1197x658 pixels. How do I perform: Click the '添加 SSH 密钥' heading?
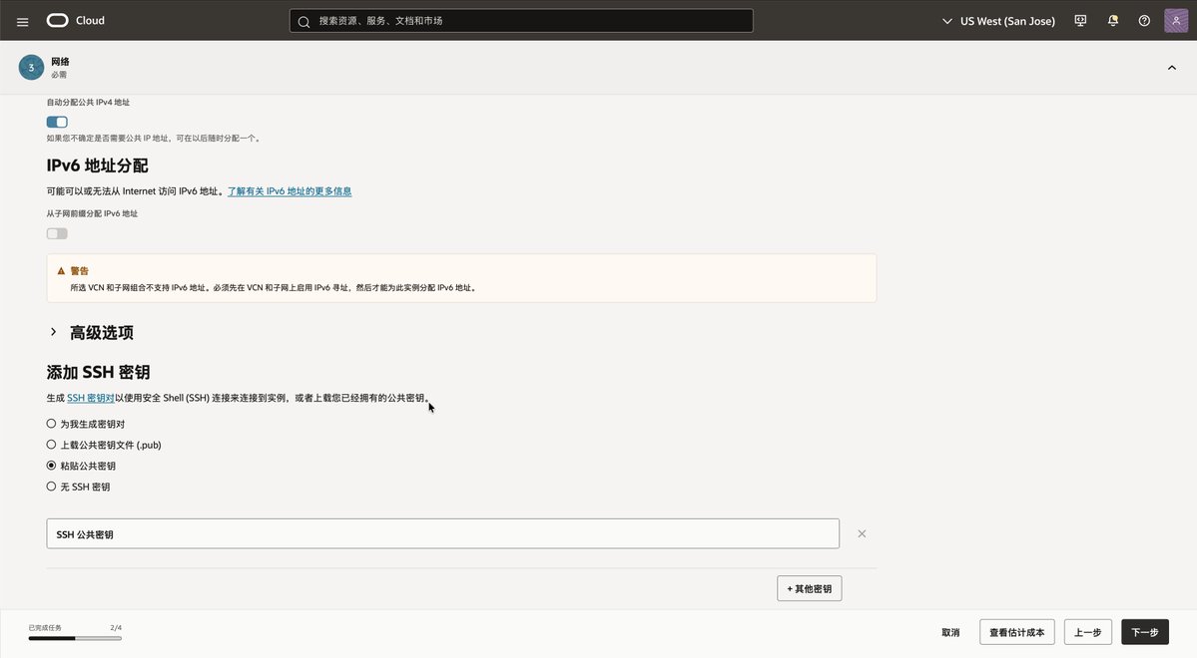(x=99, y=372)
